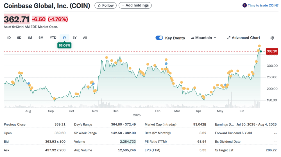The height and width of the screenshot is (157, 281).
Task: Click the 363.20 current price label on chart
Action: (x=272, y=51)
